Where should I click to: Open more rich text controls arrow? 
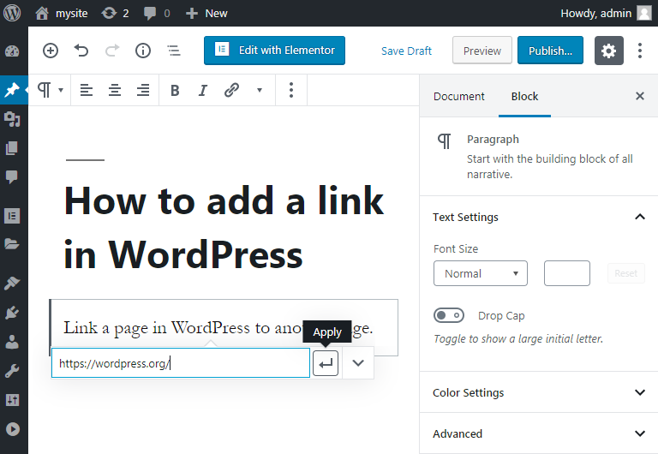260,90
